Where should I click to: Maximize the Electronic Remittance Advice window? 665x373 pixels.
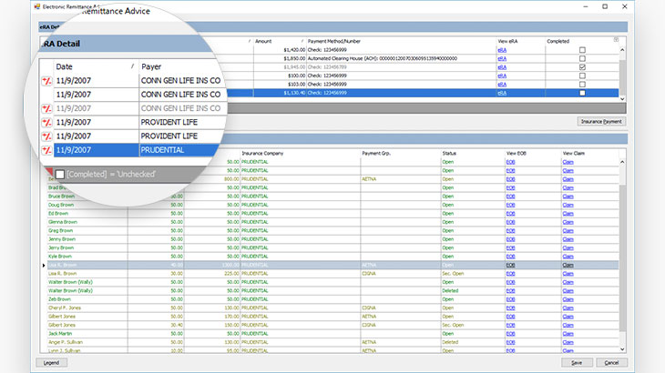605,6
